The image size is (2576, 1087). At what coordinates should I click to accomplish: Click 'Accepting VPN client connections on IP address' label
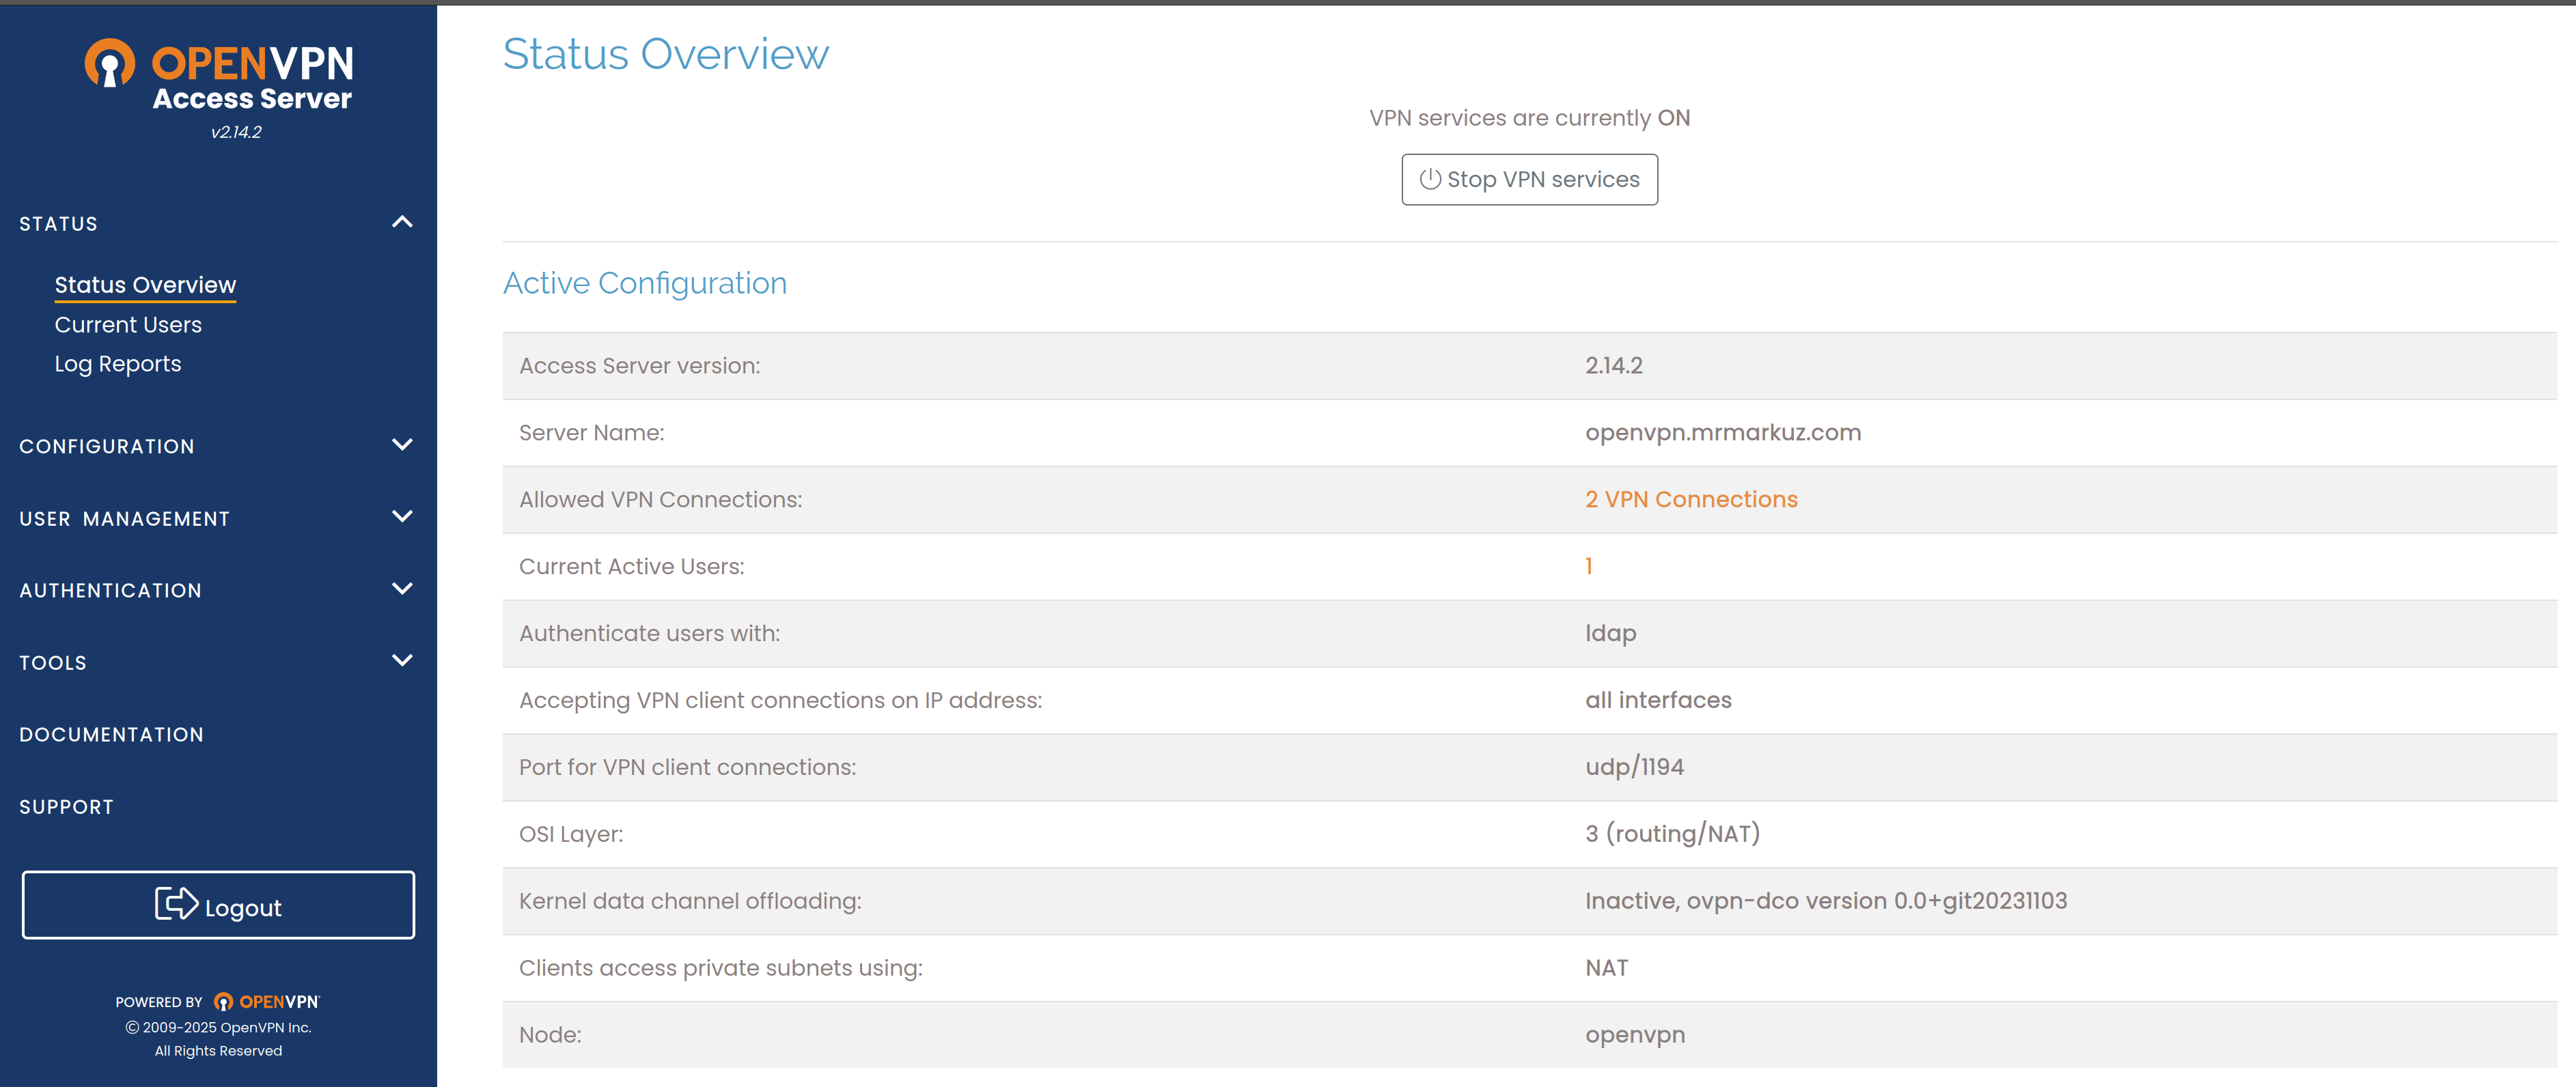[780, 701]
